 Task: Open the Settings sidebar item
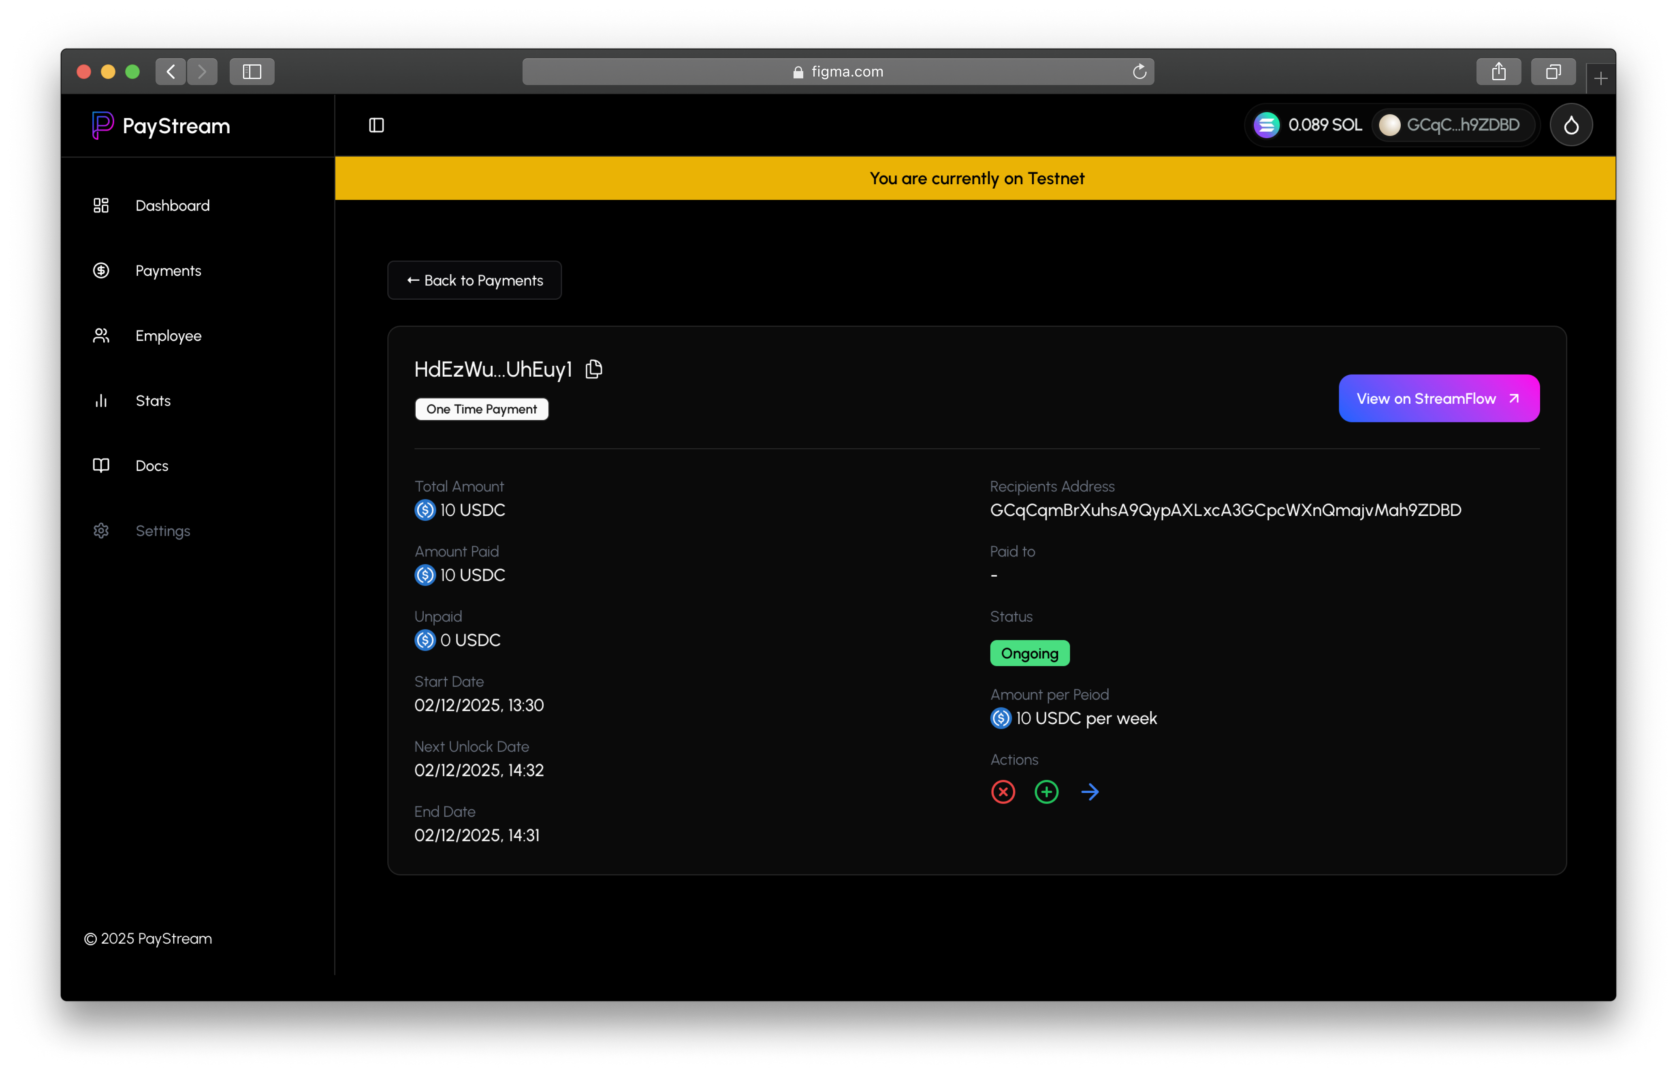[162, 531]
